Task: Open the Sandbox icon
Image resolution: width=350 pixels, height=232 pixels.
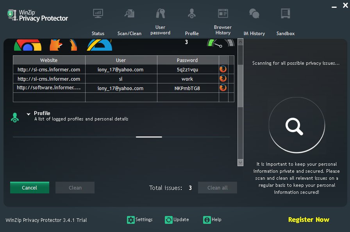Action: (286, 13)
